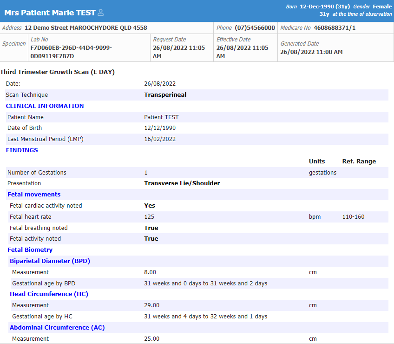Image resolution: width=394 pixels, height=344 pixels.
Task: Click the Lab No value starting F7D060EB
Action: coord(71,52)
